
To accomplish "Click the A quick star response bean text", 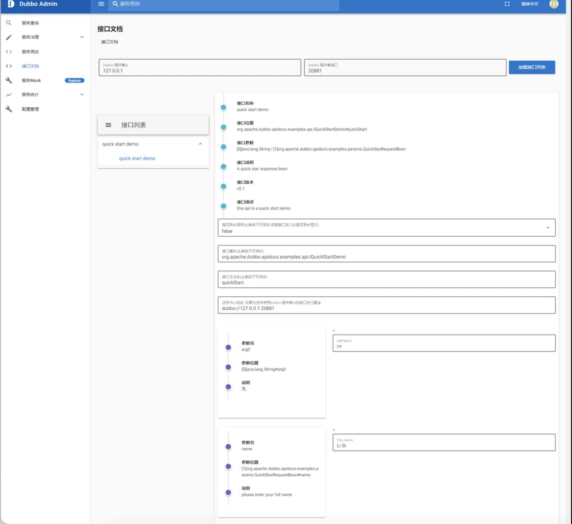I will [262, 169].
